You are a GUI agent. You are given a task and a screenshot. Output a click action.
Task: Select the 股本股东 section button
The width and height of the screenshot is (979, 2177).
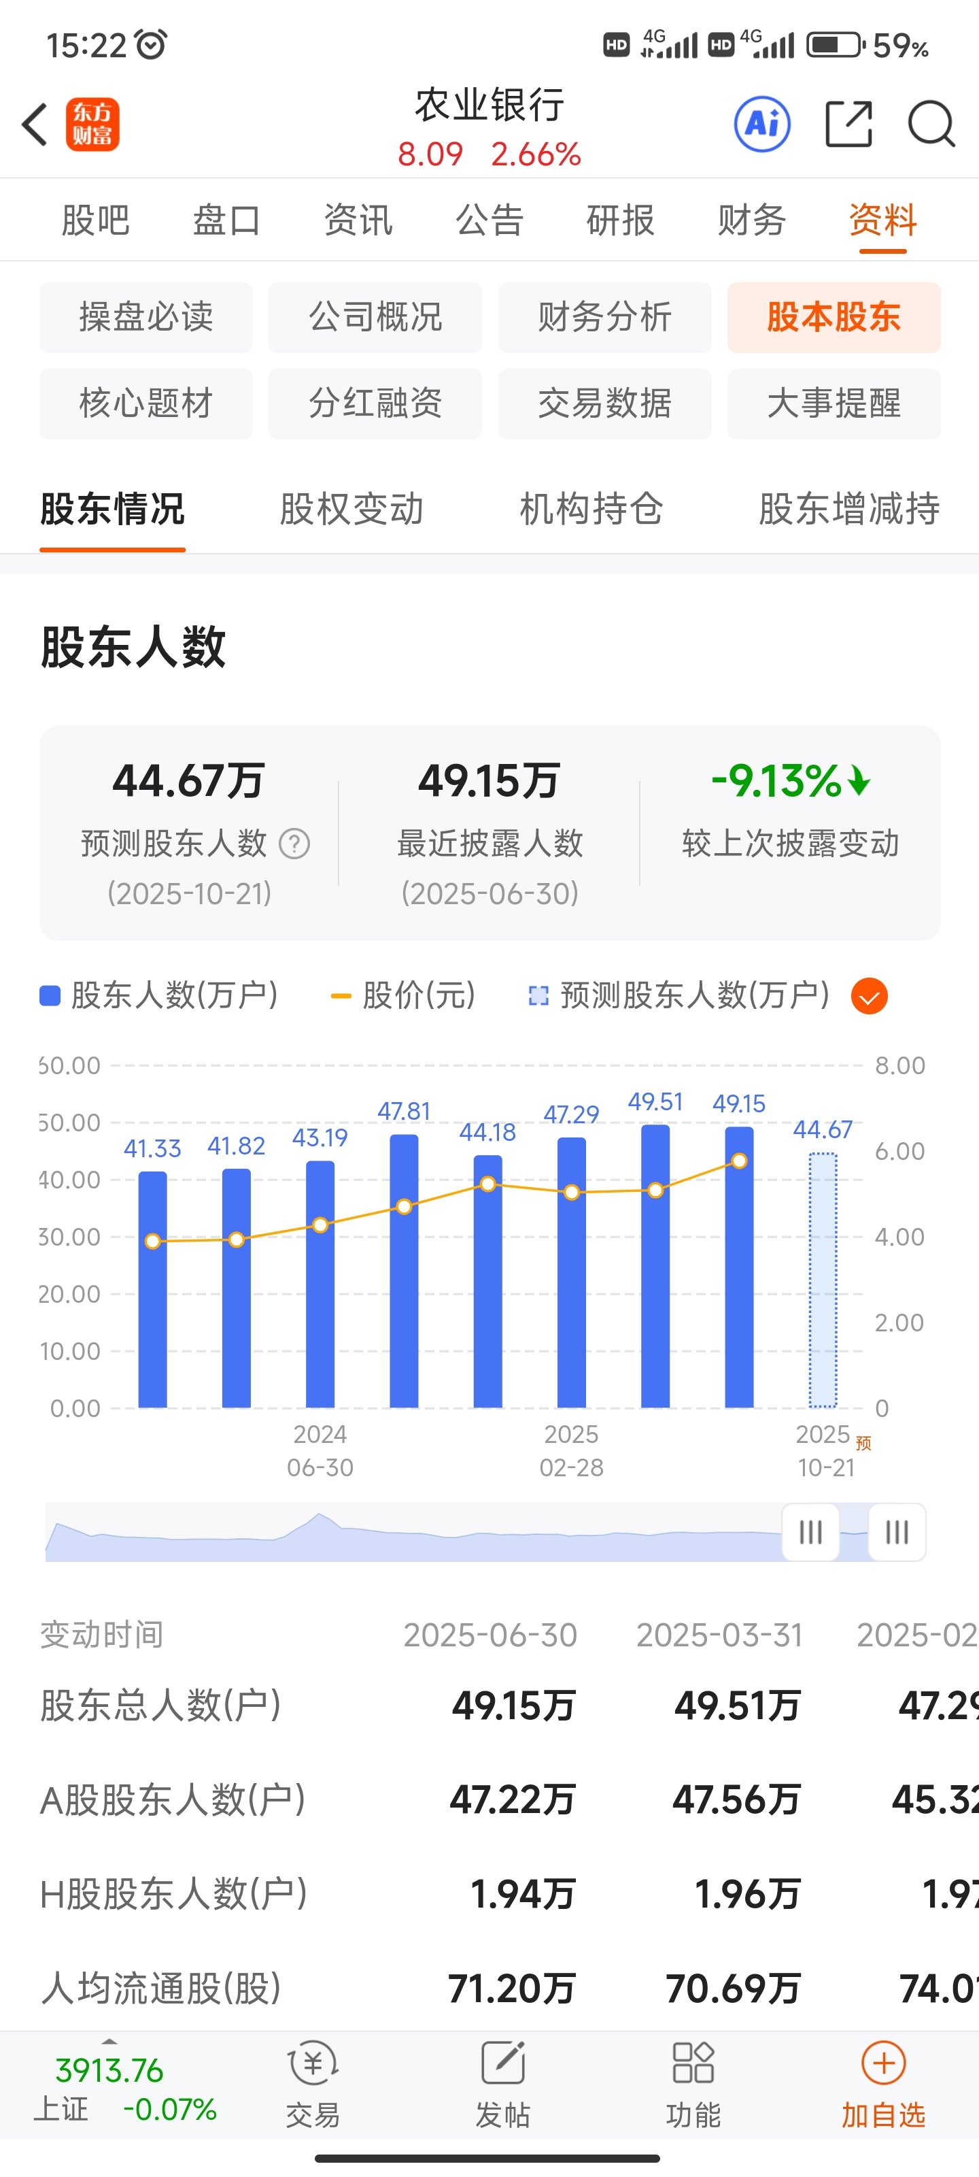point(834,317)
